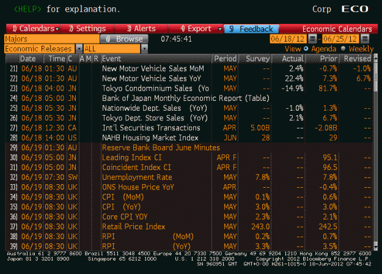This screenshot has width=382, height=274.
Task: Click the scrollbar down arrow
Action: coord(375,248)
